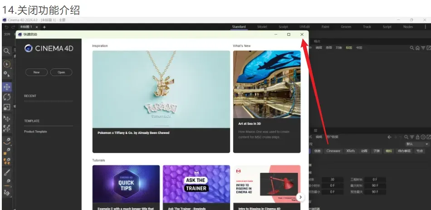Open the Cineware attribute tab
This screenshot has width=431, height=210.
[x=333, y=151]
